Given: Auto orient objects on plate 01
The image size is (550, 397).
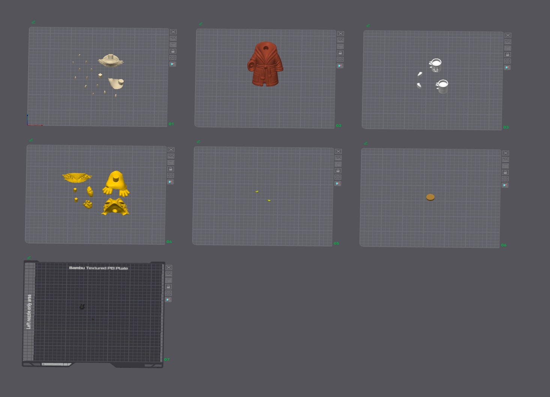Looking at the screenshot, I should 173,38.
